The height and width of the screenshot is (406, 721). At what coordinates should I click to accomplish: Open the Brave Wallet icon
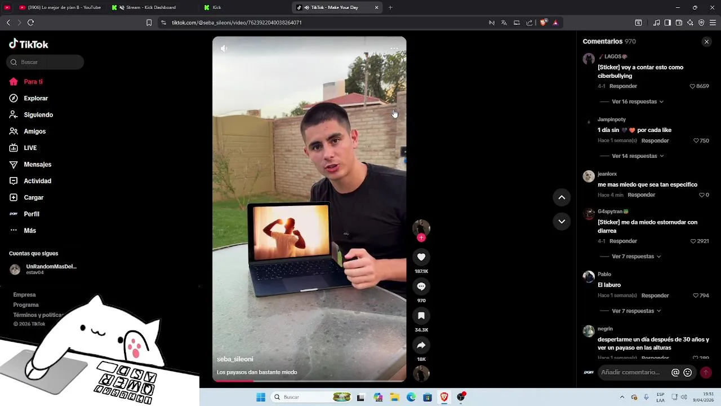coord(679,23)
